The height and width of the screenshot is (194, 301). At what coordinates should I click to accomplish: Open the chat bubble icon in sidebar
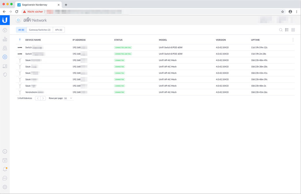(5, 178)
